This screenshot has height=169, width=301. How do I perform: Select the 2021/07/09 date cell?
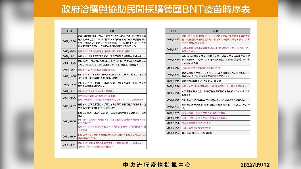tap(173, 113)
